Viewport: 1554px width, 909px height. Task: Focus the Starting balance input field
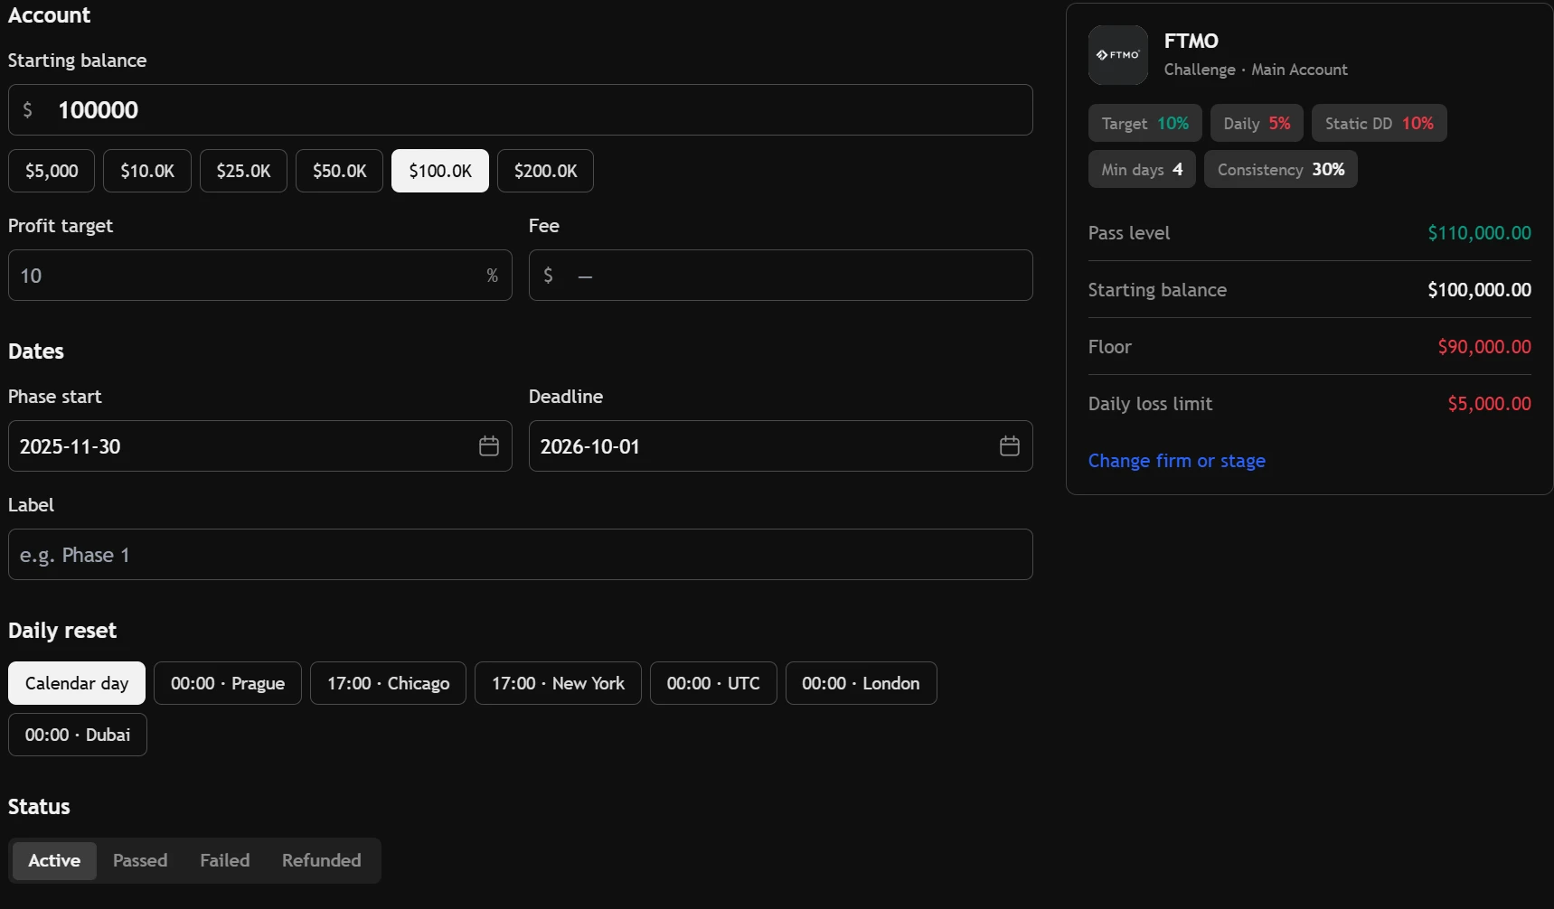coord(521,110)
